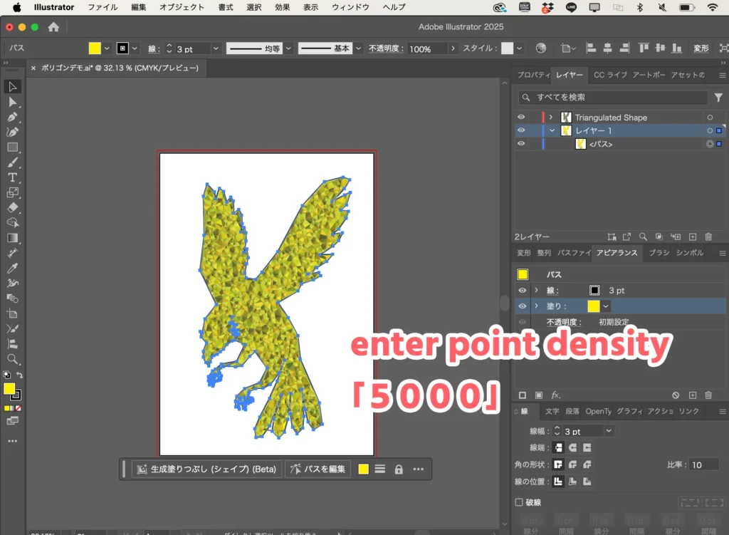Screen dimensions: 729x535
Task: Pick the Eyedropper tool
Action: pos(13,269)
